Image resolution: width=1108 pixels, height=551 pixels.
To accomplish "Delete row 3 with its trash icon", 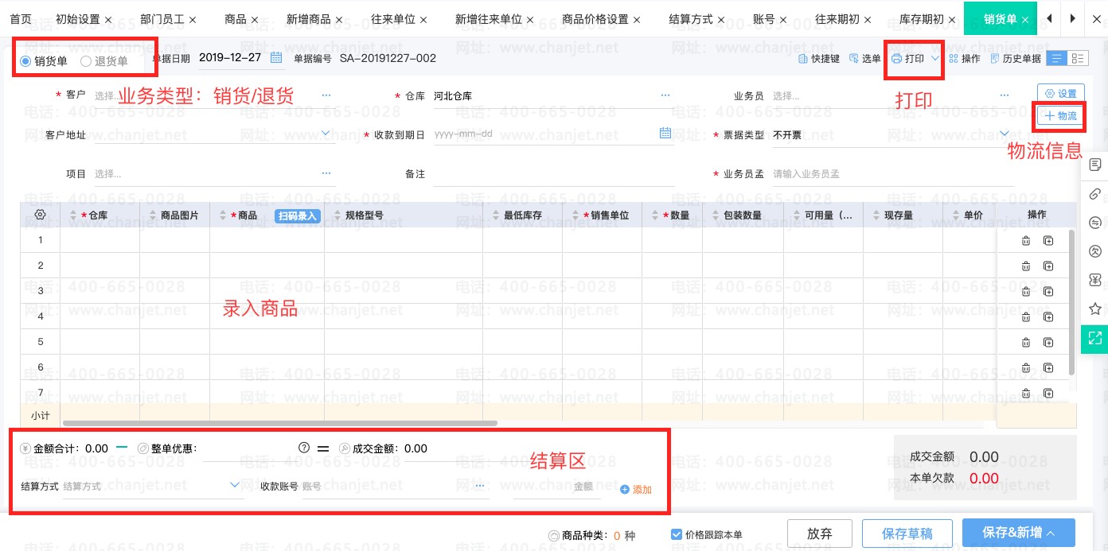I will (1026, 292).
